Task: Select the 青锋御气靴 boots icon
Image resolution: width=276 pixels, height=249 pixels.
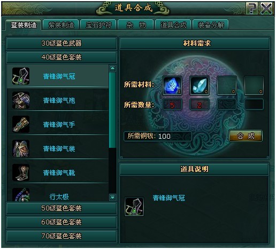Action: (21, 172)
